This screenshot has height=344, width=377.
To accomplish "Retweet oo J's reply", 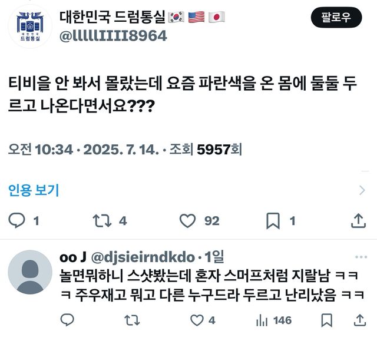I will pyautogui.click(x=133, y=320).
